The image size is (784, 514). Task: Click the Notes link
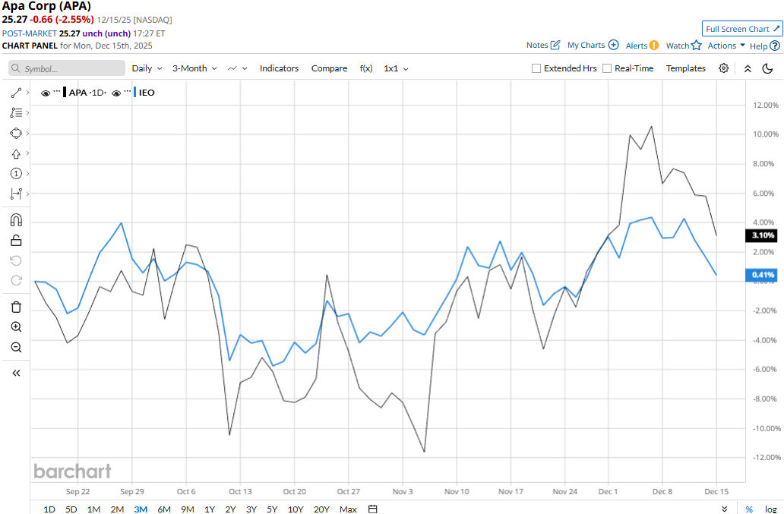(537, 45)
